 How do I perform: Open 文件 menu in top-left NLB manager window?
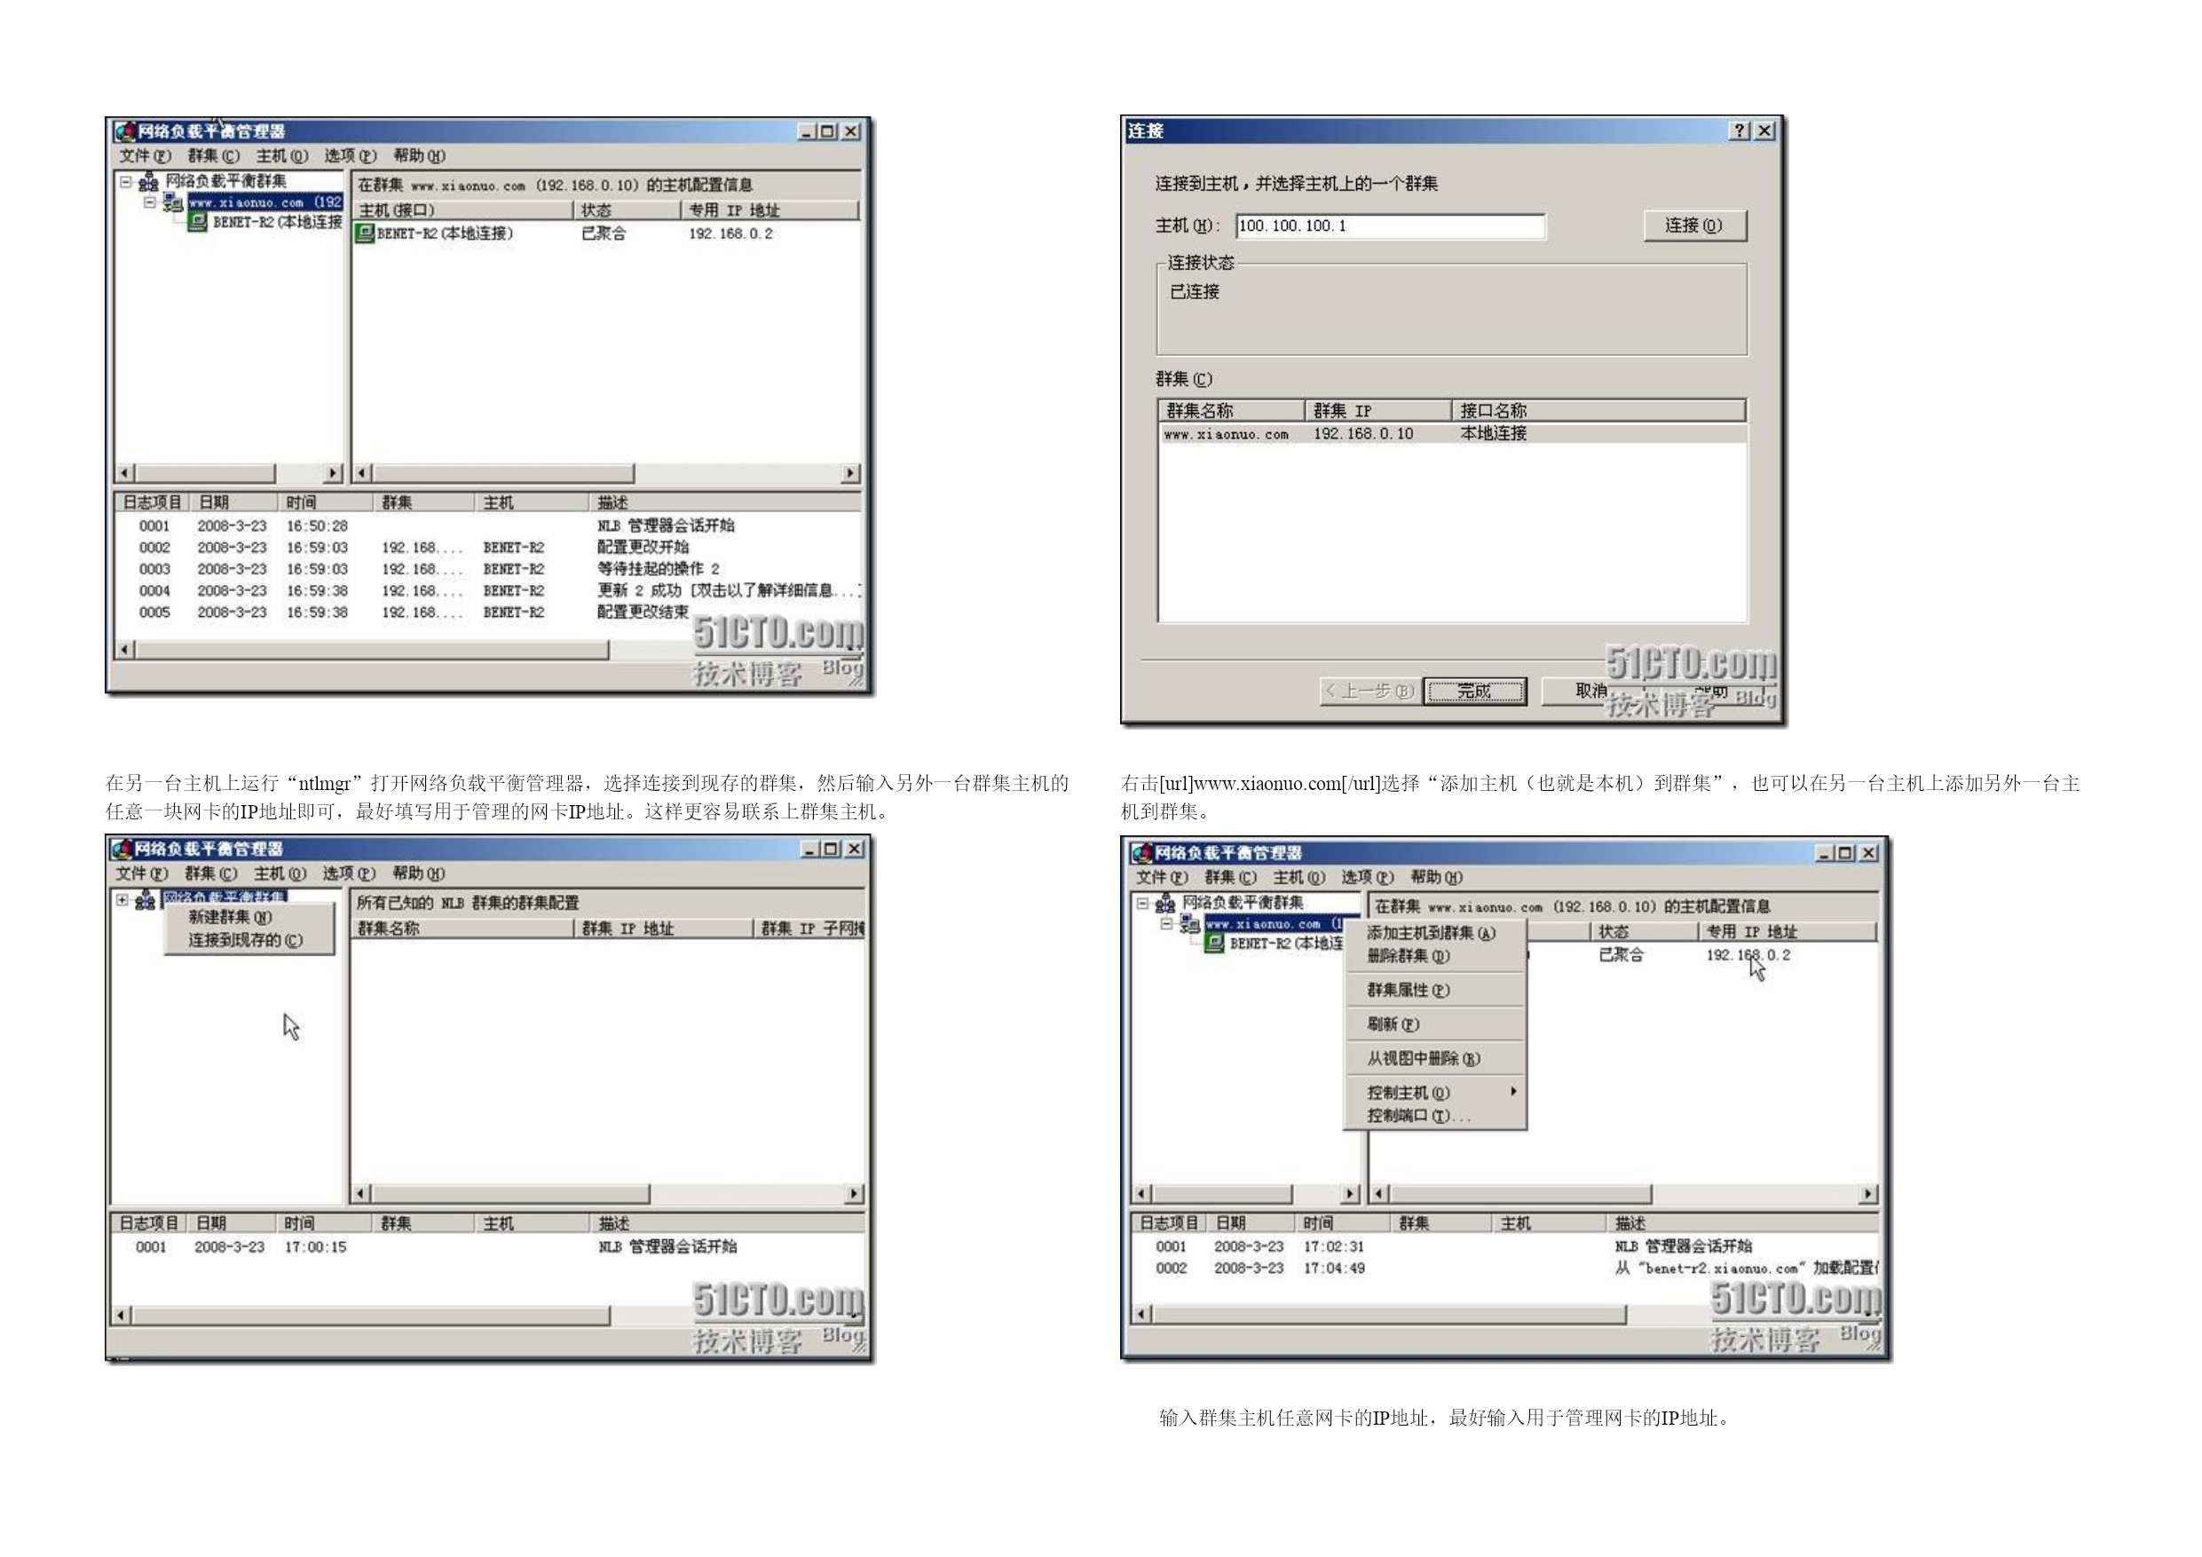click(x=145, y=155)
